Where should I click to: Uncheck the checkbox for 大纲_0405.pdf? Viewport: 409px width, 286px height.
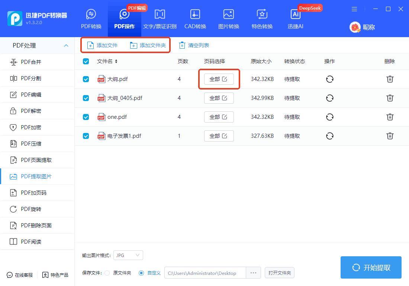click(86, 98)
